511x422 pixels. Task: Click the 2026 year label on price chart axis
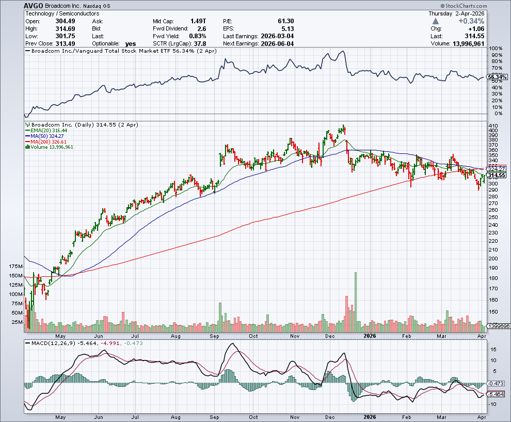370,336
